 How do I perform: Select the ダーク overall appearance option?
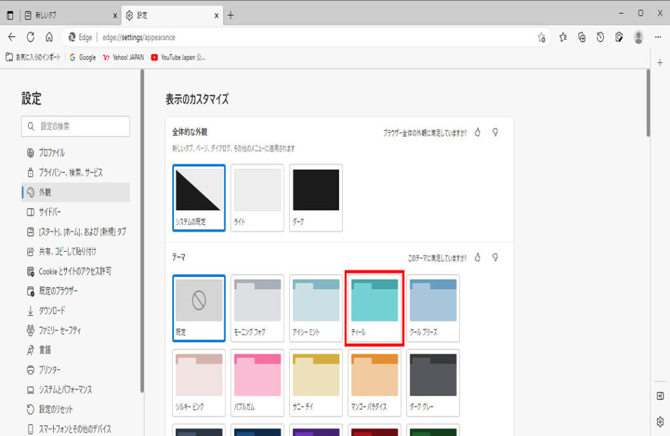pos(315,197)
